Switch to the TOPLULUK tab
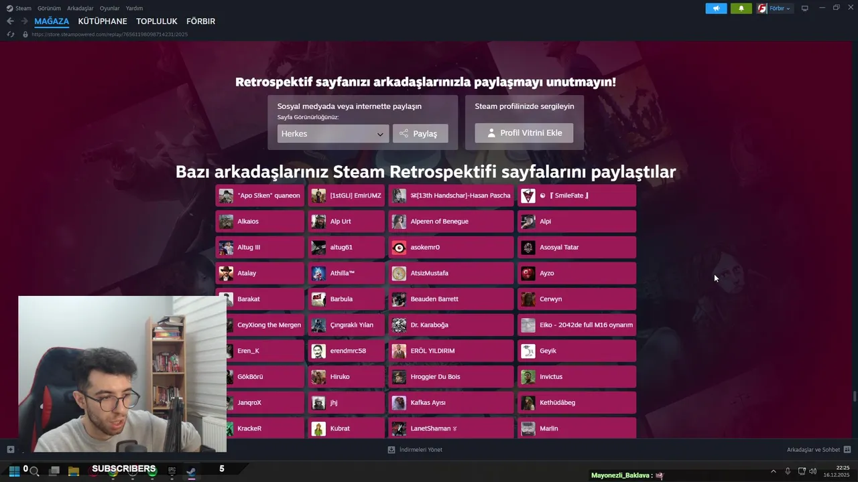Screen dimensions: 858x482 [157, 21]
